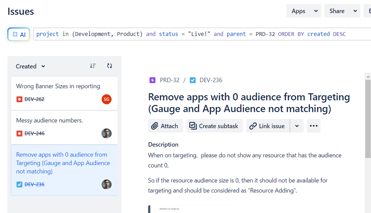
Task: Open Wrong Banner Sizes in reporting issue
Action: [x=58, y=86]
